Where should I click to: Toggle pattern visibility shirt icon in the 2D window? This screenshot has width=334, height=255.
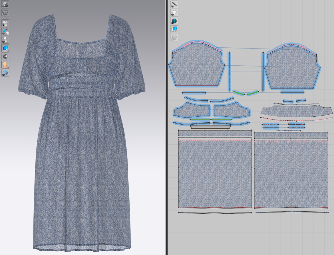[x=174, y=13]
